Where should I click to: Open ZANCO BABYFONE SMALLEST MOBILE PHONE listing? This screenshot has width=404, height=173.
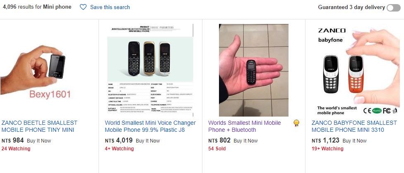click(x=354, y=126)
